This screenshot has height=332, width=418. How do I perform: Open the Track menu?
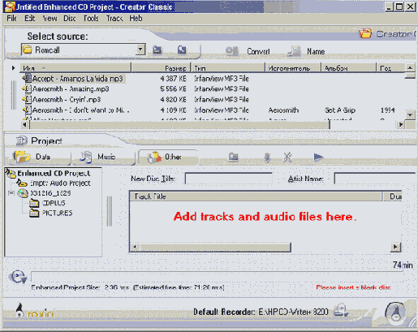[x=114, y=18]
